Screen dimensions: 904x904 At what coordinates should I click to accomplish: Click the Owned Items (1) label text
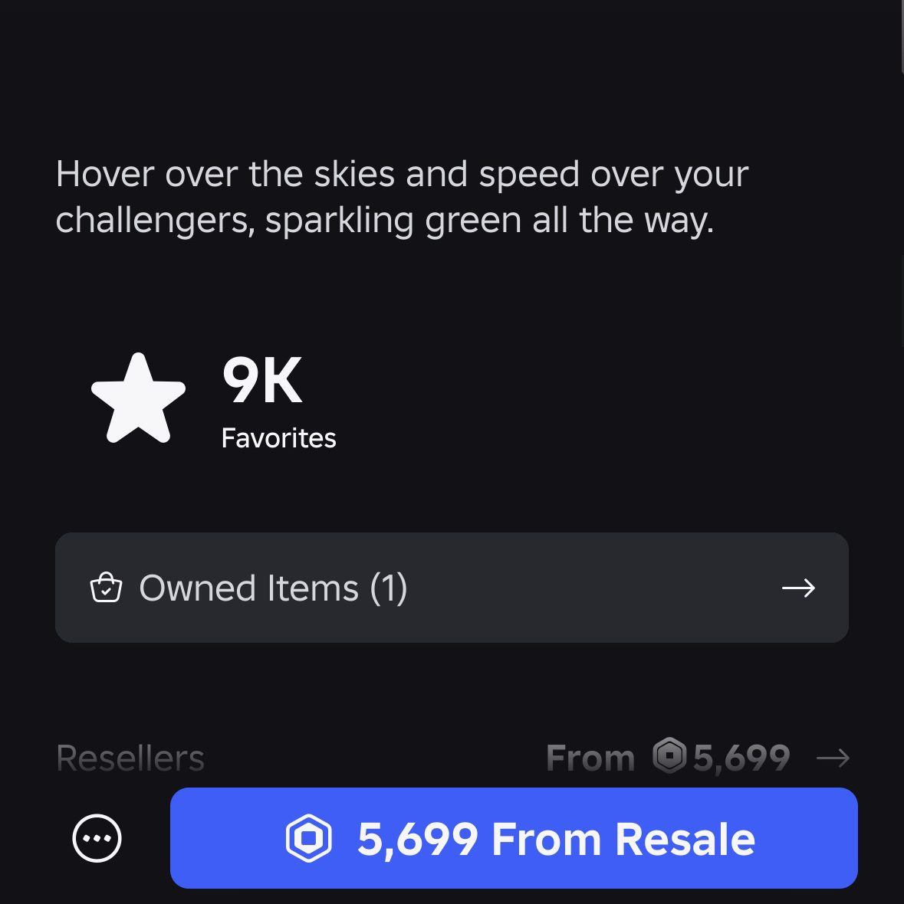click(x=273, y=588)
